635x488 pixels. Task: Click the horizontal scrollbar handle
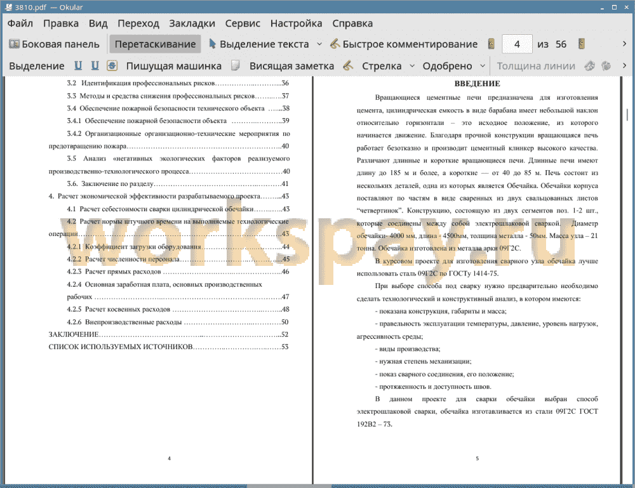pos(289,485)
